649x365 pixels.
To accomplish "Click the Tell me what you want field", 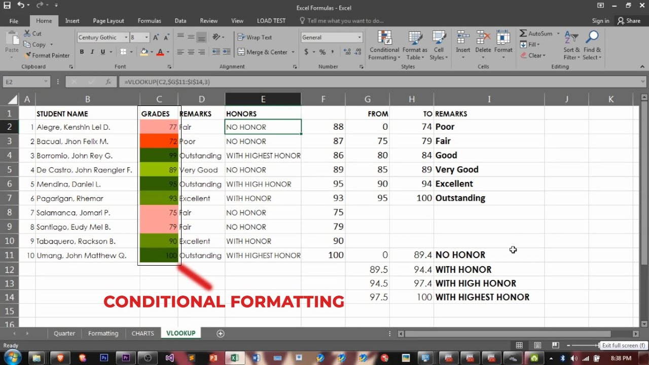I will (x=342, y=21).
